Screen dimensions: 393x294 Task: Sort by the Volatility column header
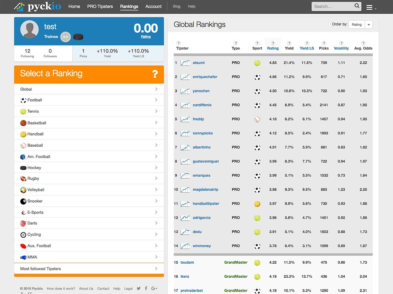point(341,48)
